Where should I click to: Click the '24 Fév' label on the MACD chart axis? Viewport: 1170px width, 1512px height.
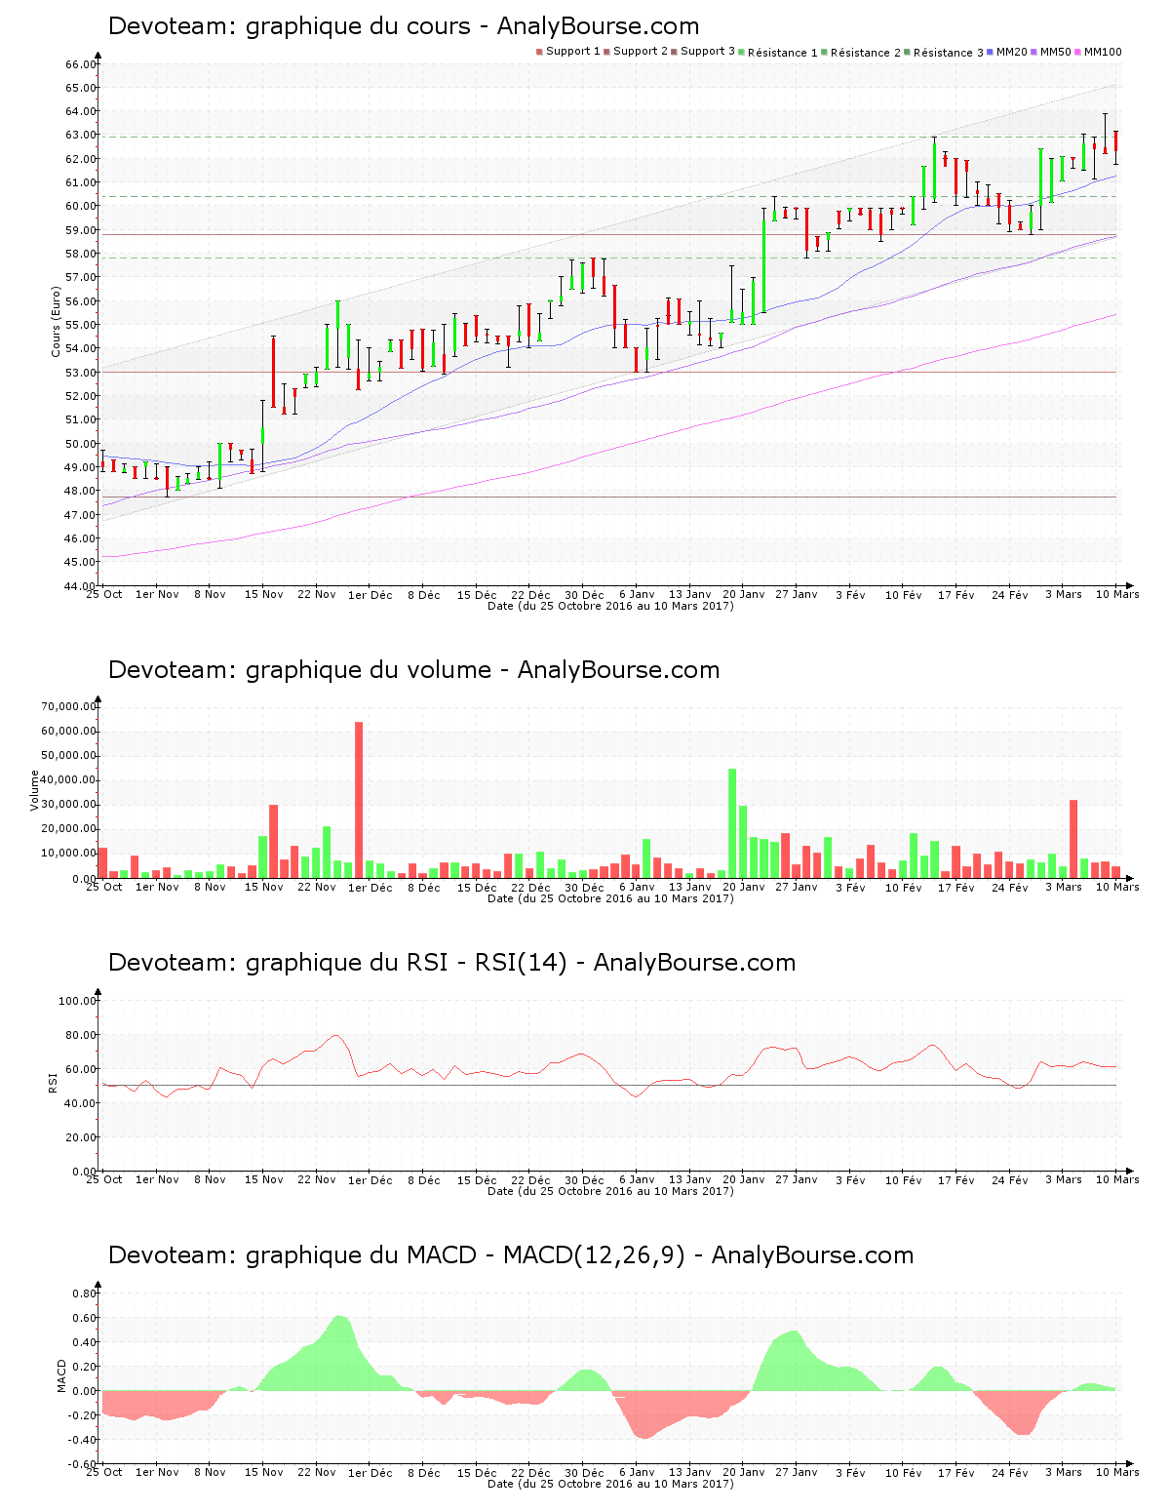pos(1010,1473)
